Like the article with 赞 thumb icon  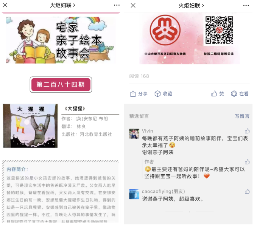coord(214,93)
